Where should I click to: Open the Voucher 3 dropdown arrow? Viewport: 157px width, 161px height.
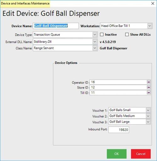[x=148, y=122]
